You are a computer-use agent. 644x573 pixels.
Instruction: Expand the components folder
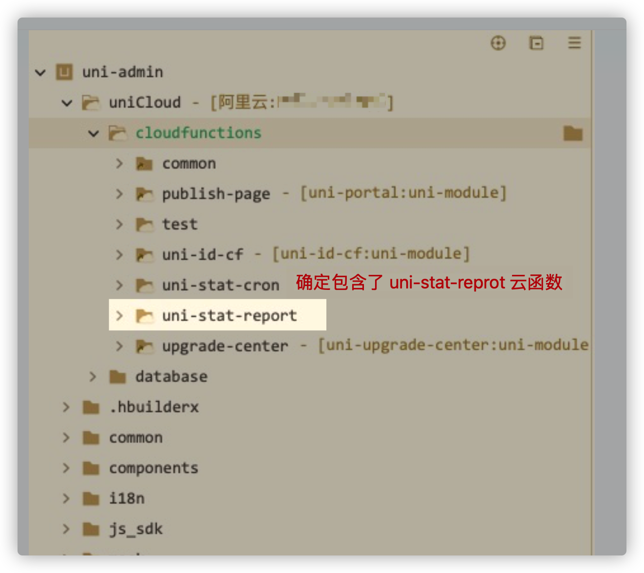tap(66, 468)
